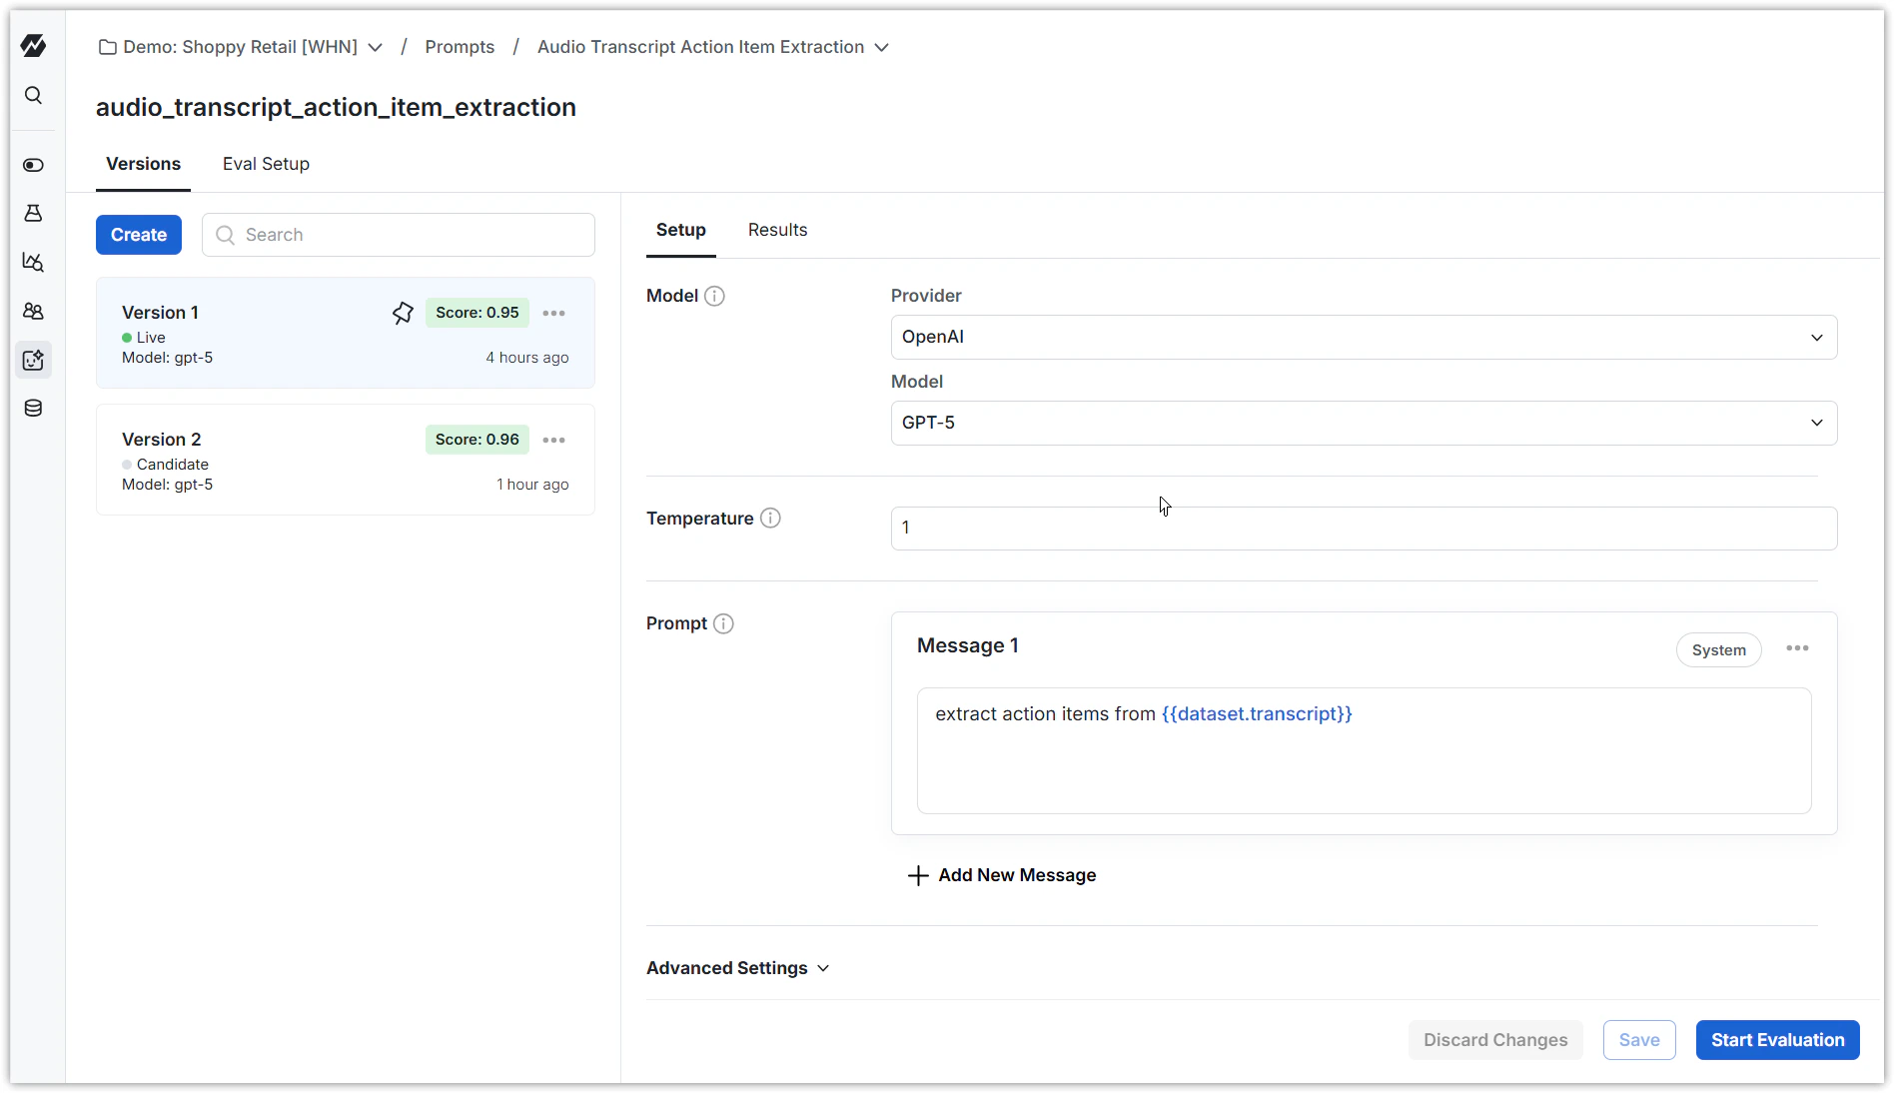Click the Score: 0.95 badge
This screenshot has width=1894, height=1093.
[x=476, y=313]
